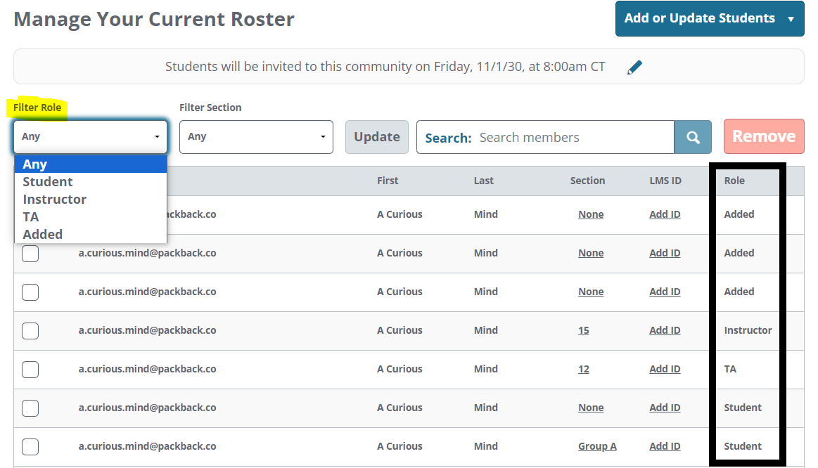
Task: Click the pencil icon to edit invite date
Action: tap(635, 67)
